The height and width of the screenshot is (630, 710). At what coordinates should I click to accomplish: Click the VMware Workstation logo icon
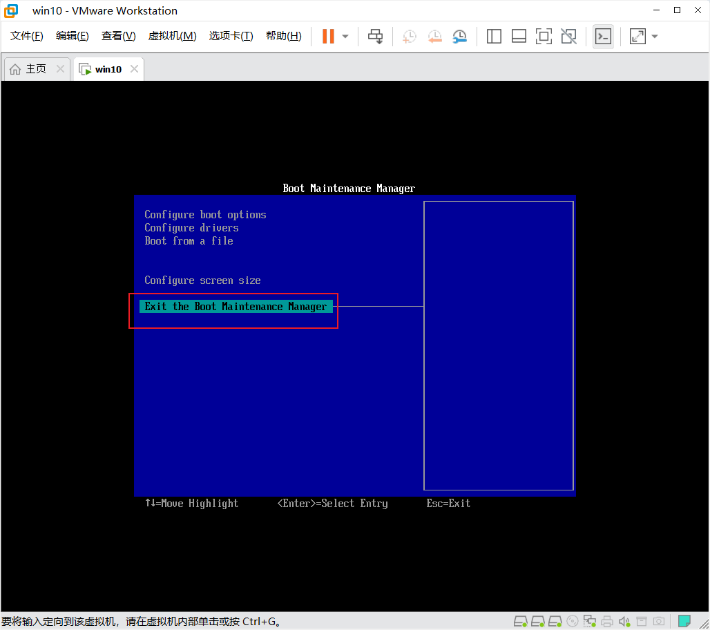[x=11, y=10]
